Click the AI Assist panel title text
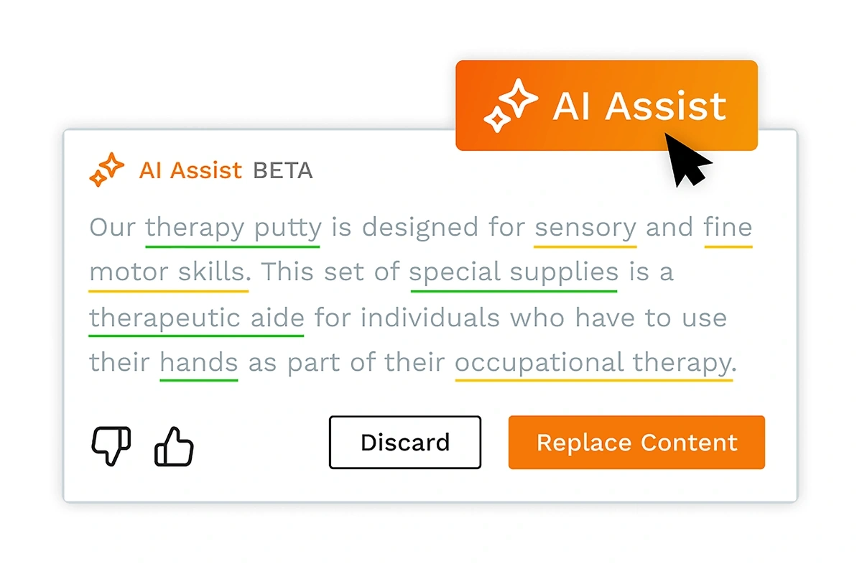Screen dimensions: 862x564 point(190,170)
